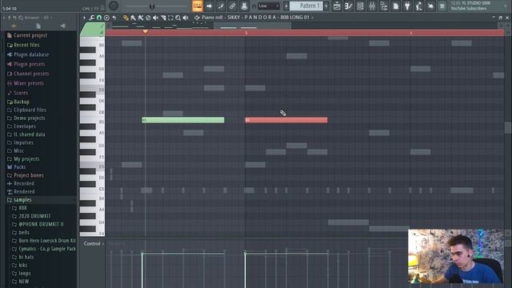The height and width of the screenshot is (288, 512).
Task: Click the Piano roll SIKKY PANDORA 808 LONG 01 title
Action: tap(255, 18)
